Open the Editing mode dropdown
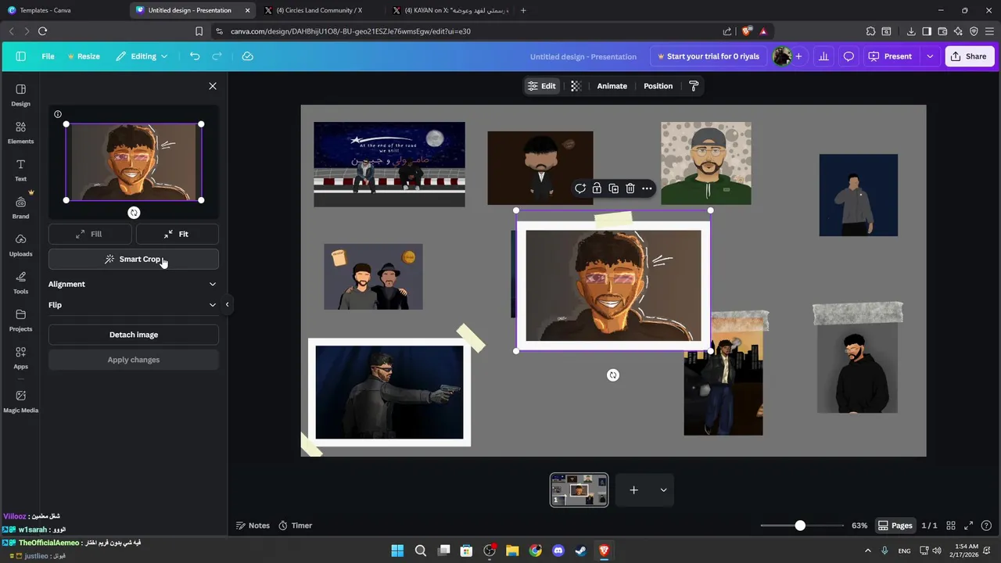The image size is (1001, 563). pyautogui.click(x=142, y=56)
